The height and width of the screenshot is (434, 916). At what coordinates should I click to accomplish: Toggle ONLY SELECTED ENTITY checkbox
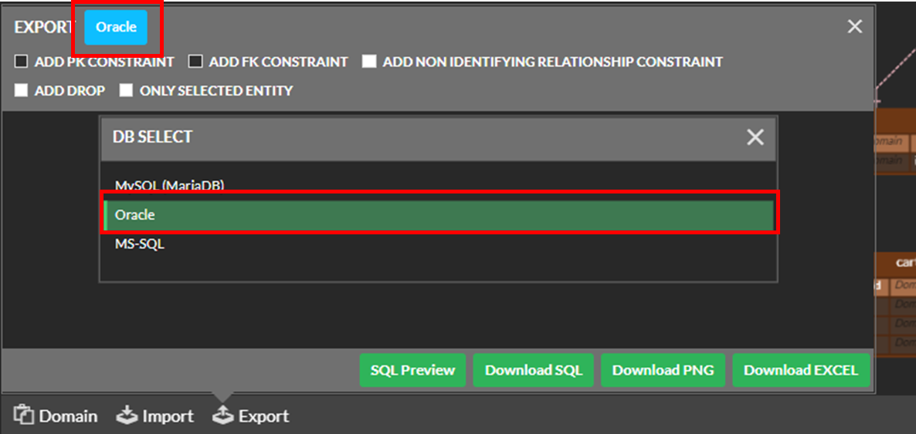(126, 90)
